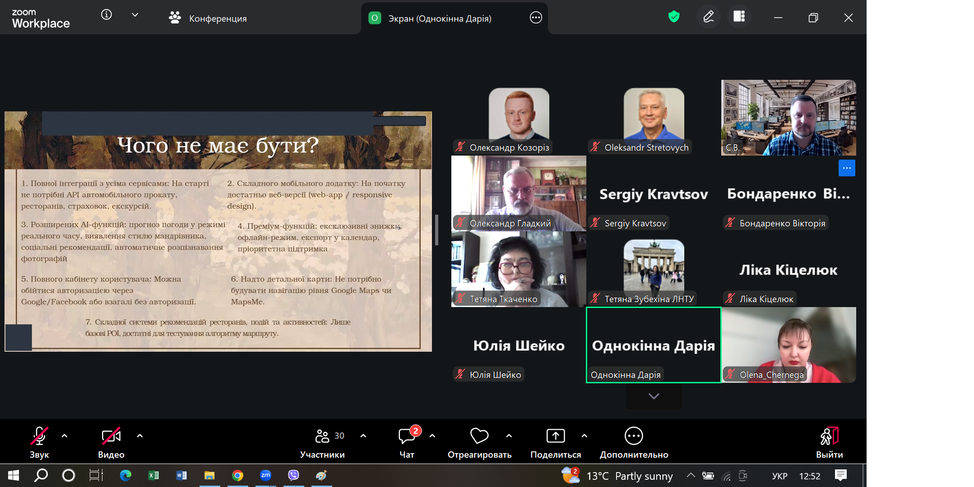The image size is (974, 487).
Task: Select the Экран (Однокінна Дарія) tab
Action: pyautogui.click(x=439, y=18)
